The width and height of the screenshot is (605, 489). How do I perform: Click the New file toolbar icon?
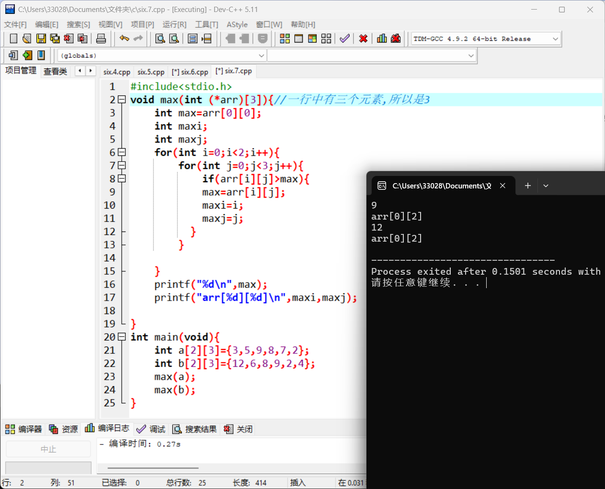pyautogui.click(x=13, y=39)
